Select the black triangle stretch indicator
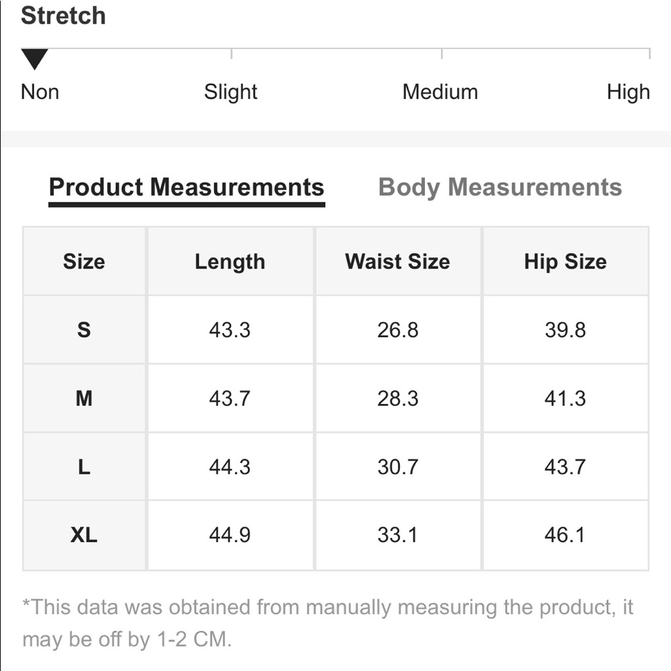The height and width of the screenshot is (671, 671). pyautogui.click(x=35, y=59)
